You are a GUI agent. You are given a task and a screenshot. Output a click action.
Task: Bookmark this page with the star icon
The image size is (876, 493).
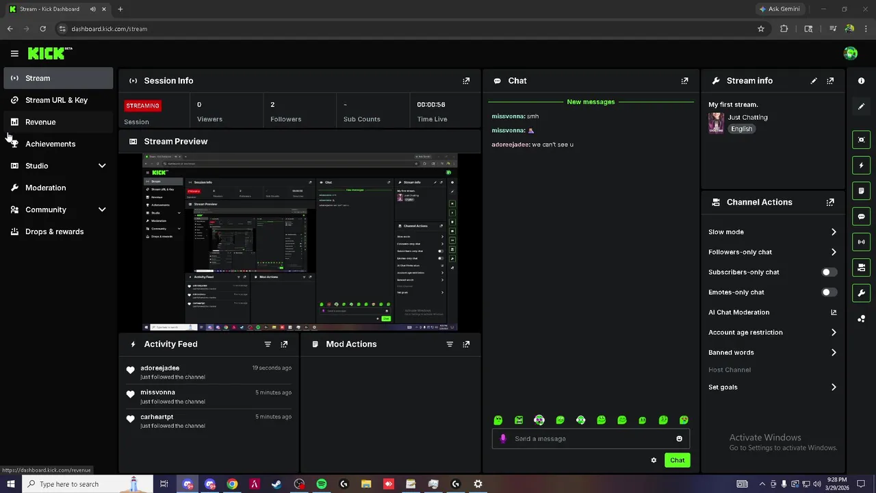coord(760,29)
